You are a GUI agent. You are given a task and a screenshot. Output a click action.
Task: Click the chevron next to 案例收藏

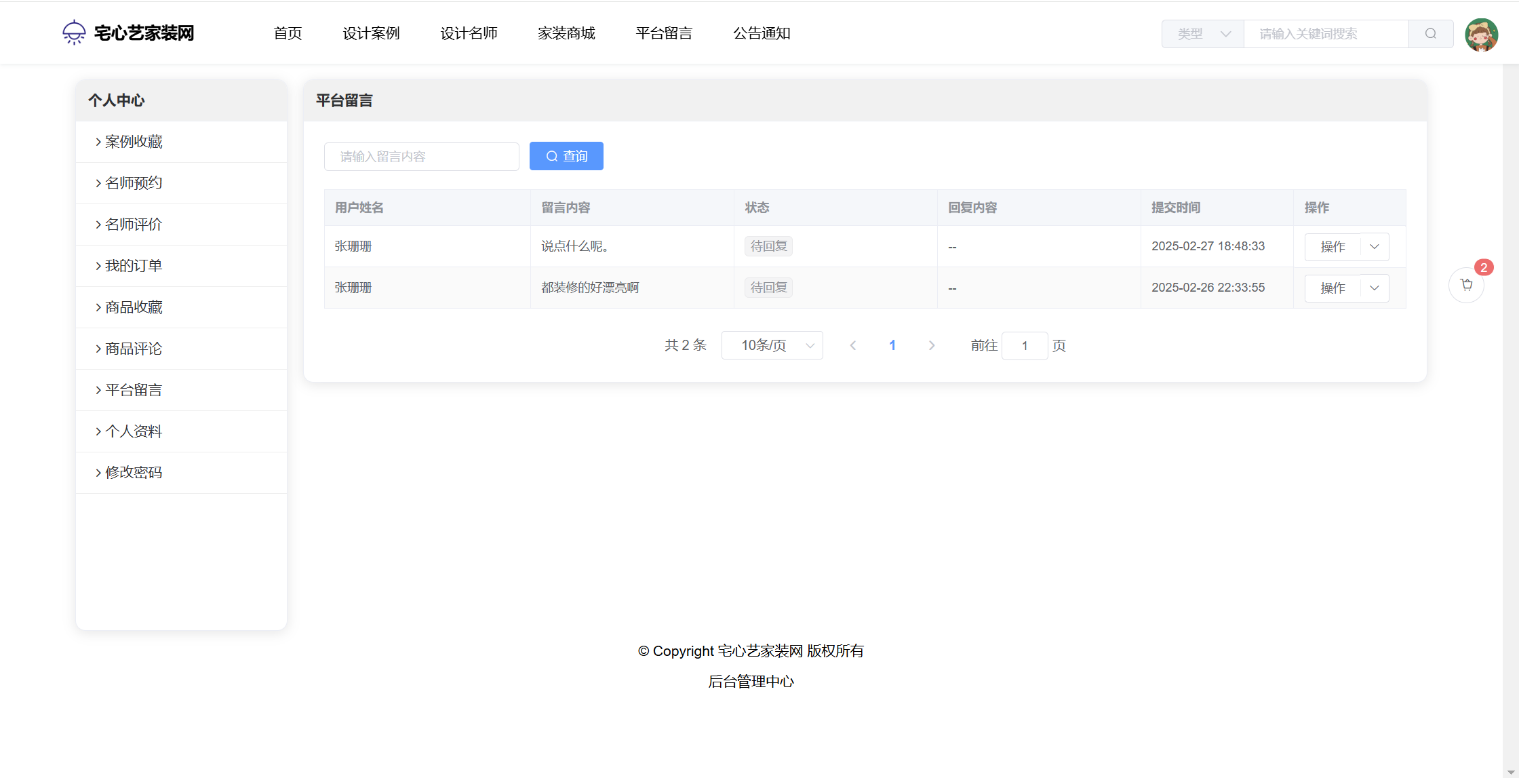click(x=98, y=142)
